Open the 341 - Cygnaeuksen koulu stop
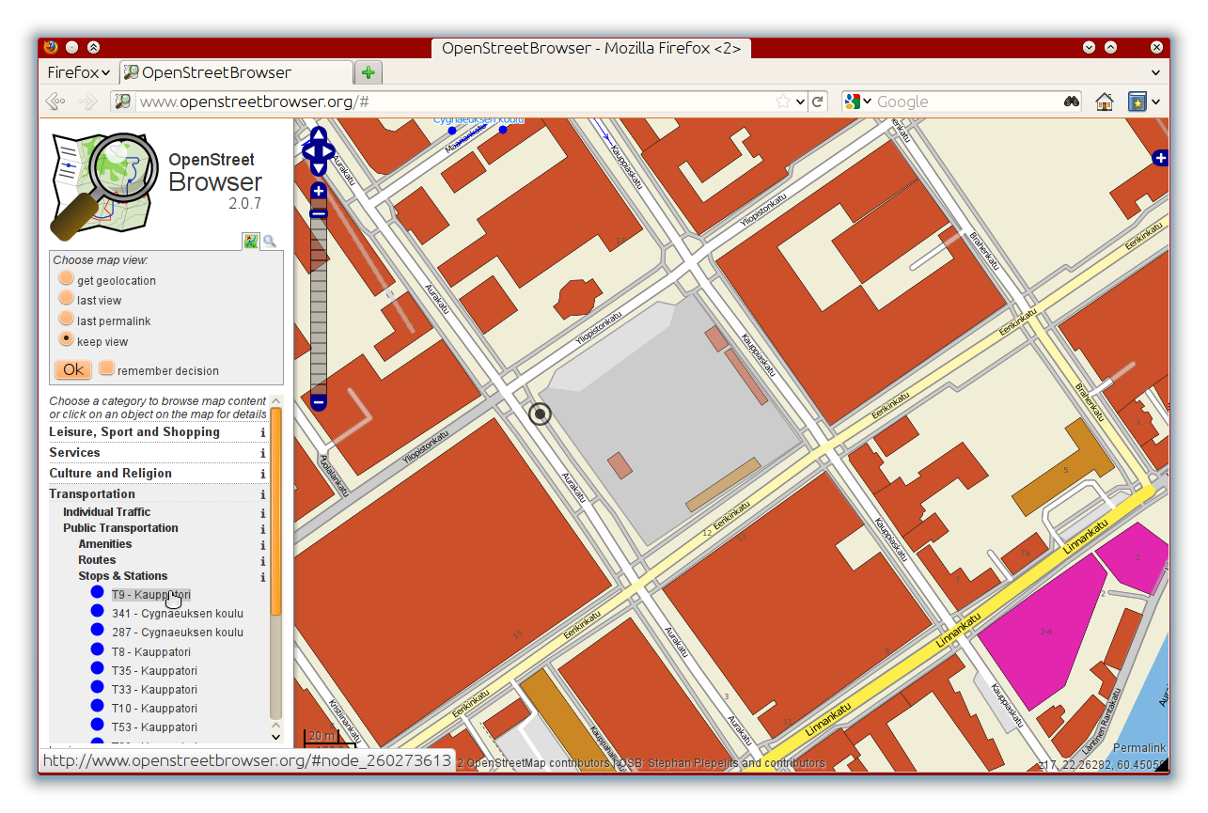Screen dimensions: 1208x813 (x=178, y=614)
